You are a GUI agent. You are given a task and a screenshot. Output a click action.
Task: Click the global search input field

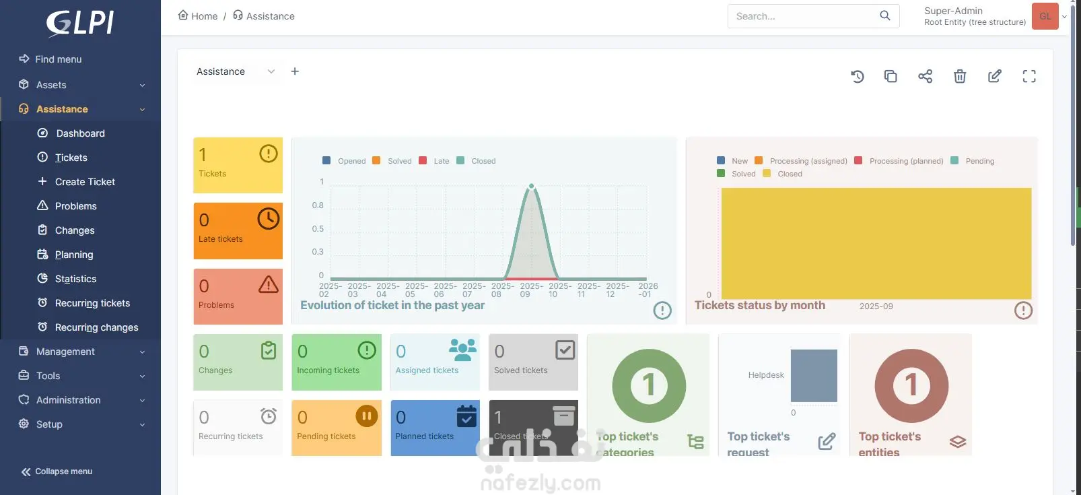804,16
